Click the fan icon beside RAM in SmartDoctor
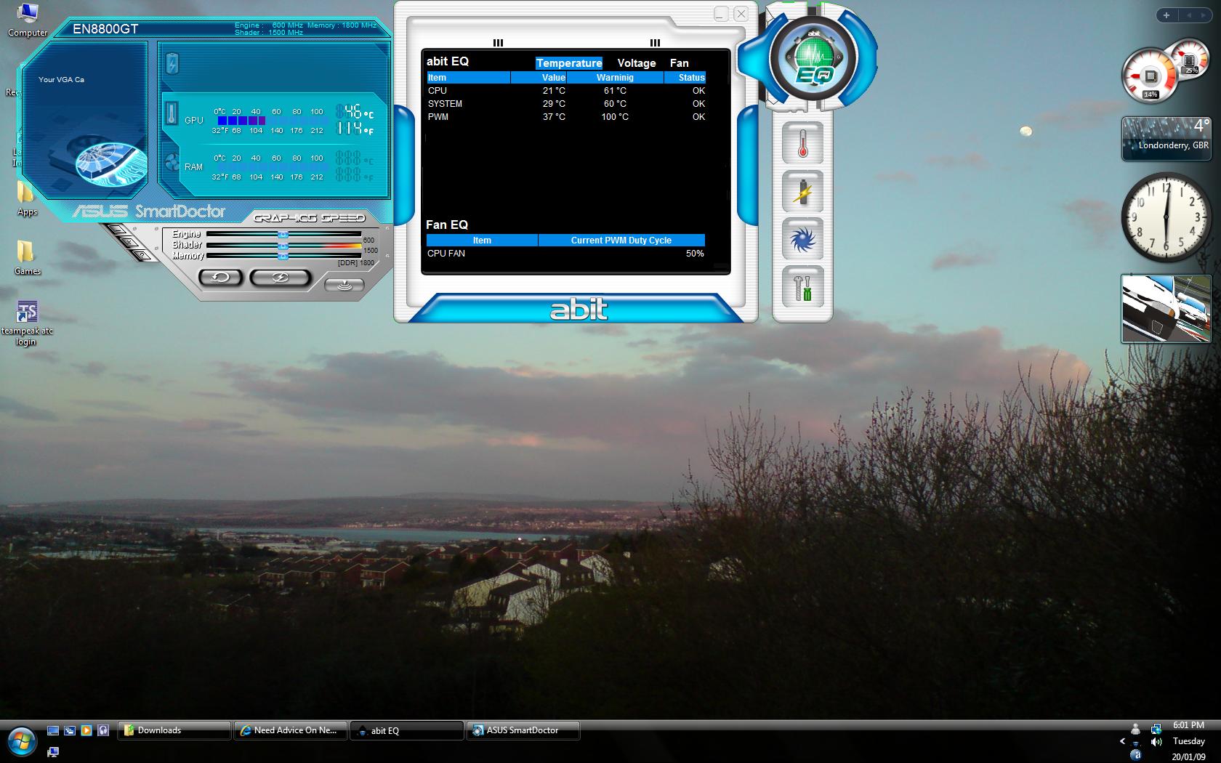Image resolution: width=1221 pixels, height=763 pixels. point(172,163)
